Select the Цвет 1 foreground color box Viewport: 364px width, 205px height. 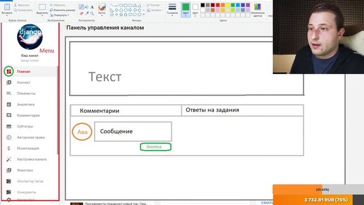(x=186, y=10)
